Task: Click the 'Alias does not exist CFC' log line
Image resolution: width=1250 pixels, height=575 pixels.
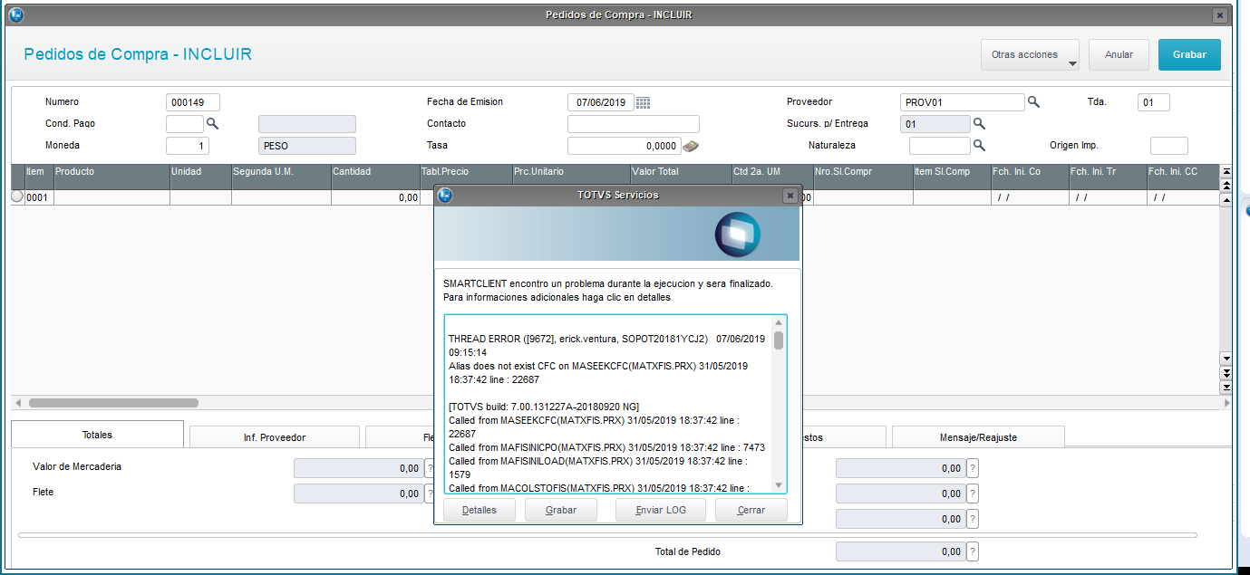Action: (x=598, y=373)
